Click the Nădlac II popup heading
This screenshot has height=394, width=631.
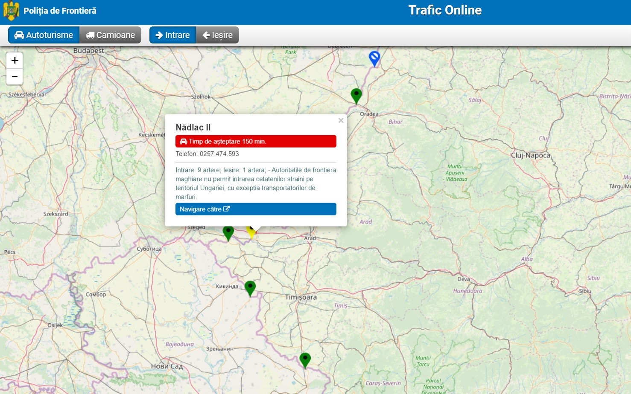click(x=193, y=127)
